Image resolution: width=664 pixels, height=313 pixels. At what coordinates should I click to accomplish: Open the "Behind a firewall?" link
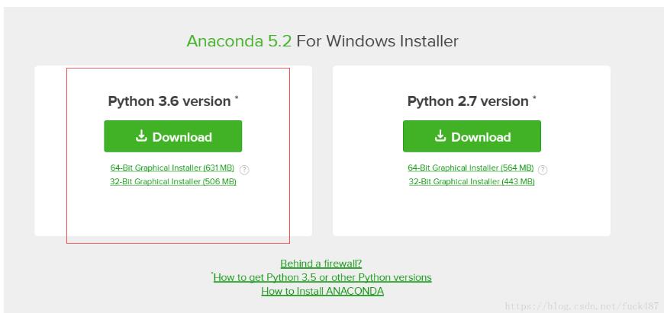point(321,263)
